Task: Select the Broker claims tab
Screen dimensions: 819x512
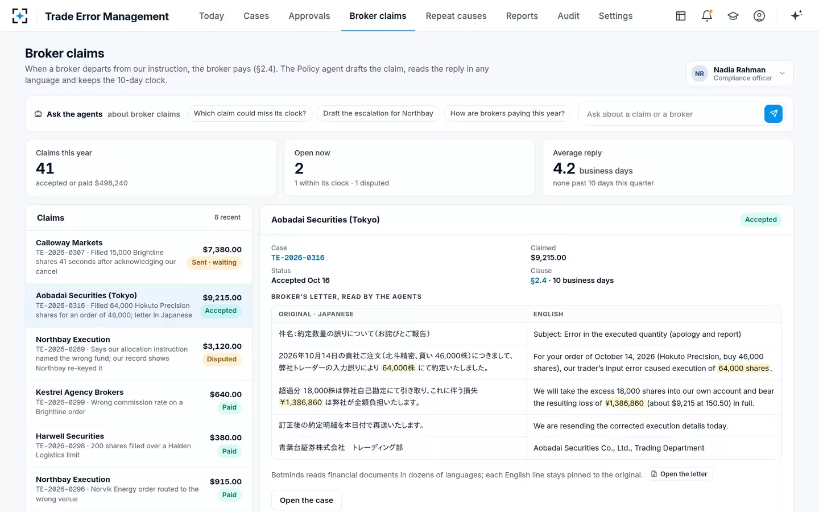Action: pyautogui.click(x=378, y=16)
